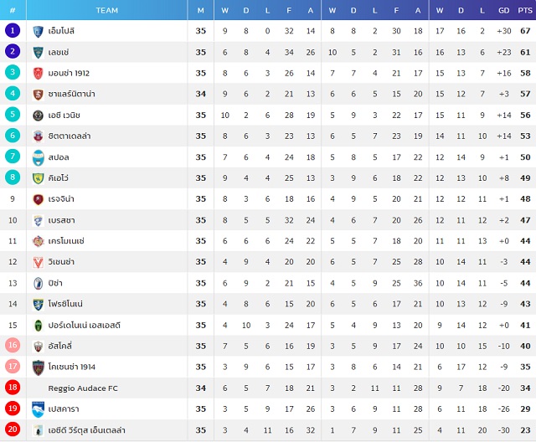Image resolution: width=536 pixels, height=442 pixels.
Task: Open the เบรสชา team link
Action: coord(61,220)
